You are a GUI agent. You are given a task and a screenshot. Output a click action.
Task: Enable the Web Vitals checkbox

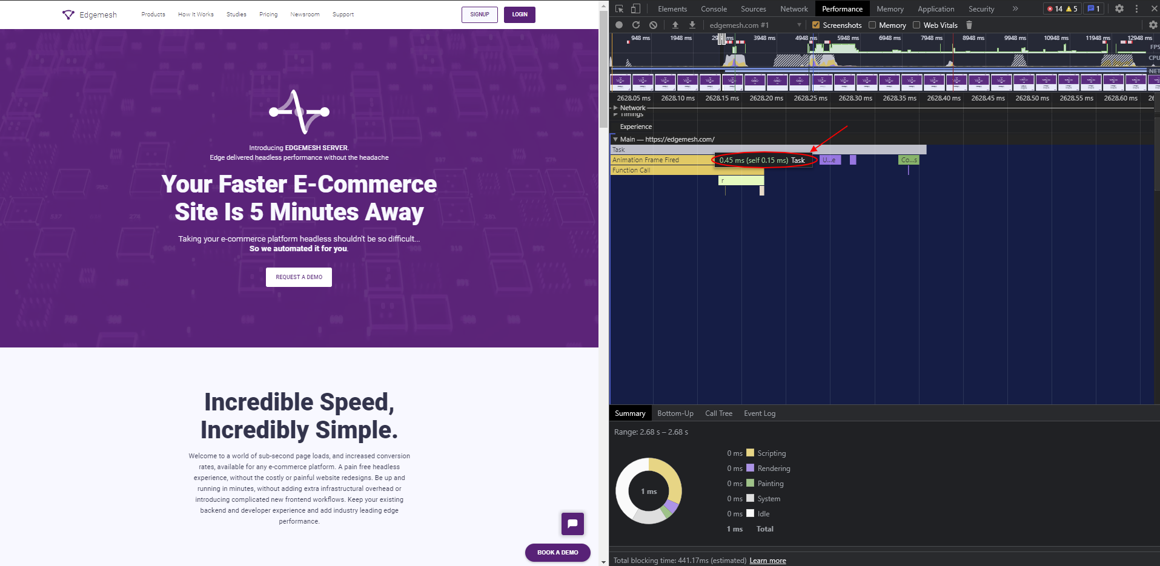coord(916,25)
